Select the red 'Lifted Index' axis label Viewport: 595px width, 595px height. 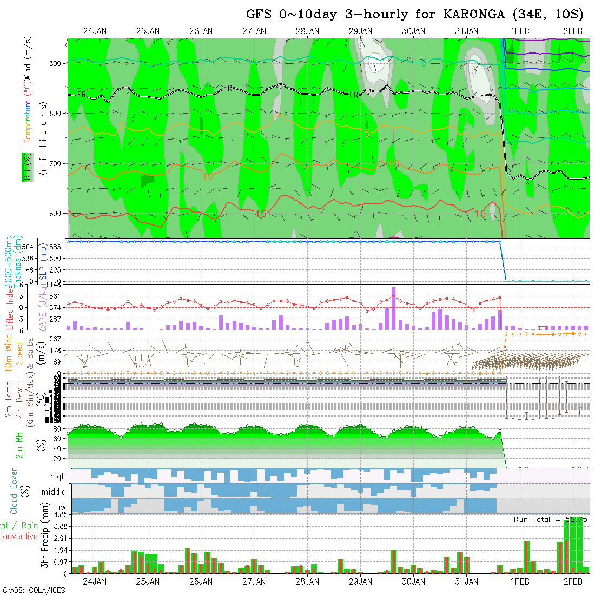[x=10, y=307]
